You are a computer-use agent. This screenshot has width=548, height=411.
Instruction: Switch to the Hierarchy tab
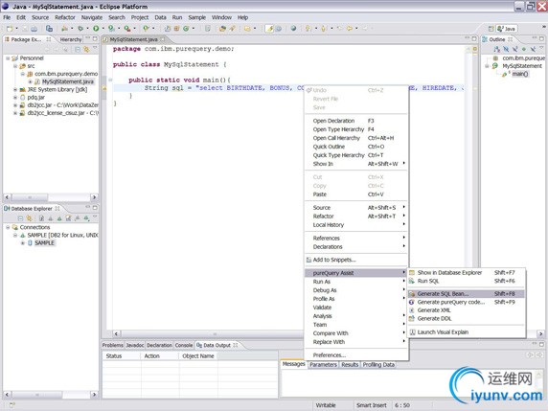[x=70, y=39]
